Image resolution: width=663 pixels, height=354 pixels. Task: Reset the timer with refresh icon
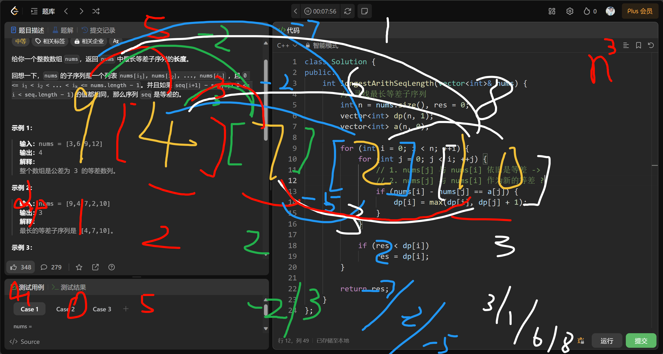click(x=347, y=11)
